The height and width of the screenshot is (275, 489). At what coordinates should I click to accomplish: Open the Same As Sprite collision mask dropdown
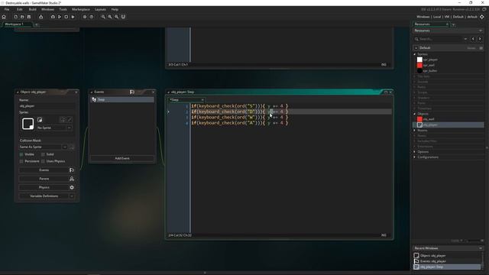64,147
